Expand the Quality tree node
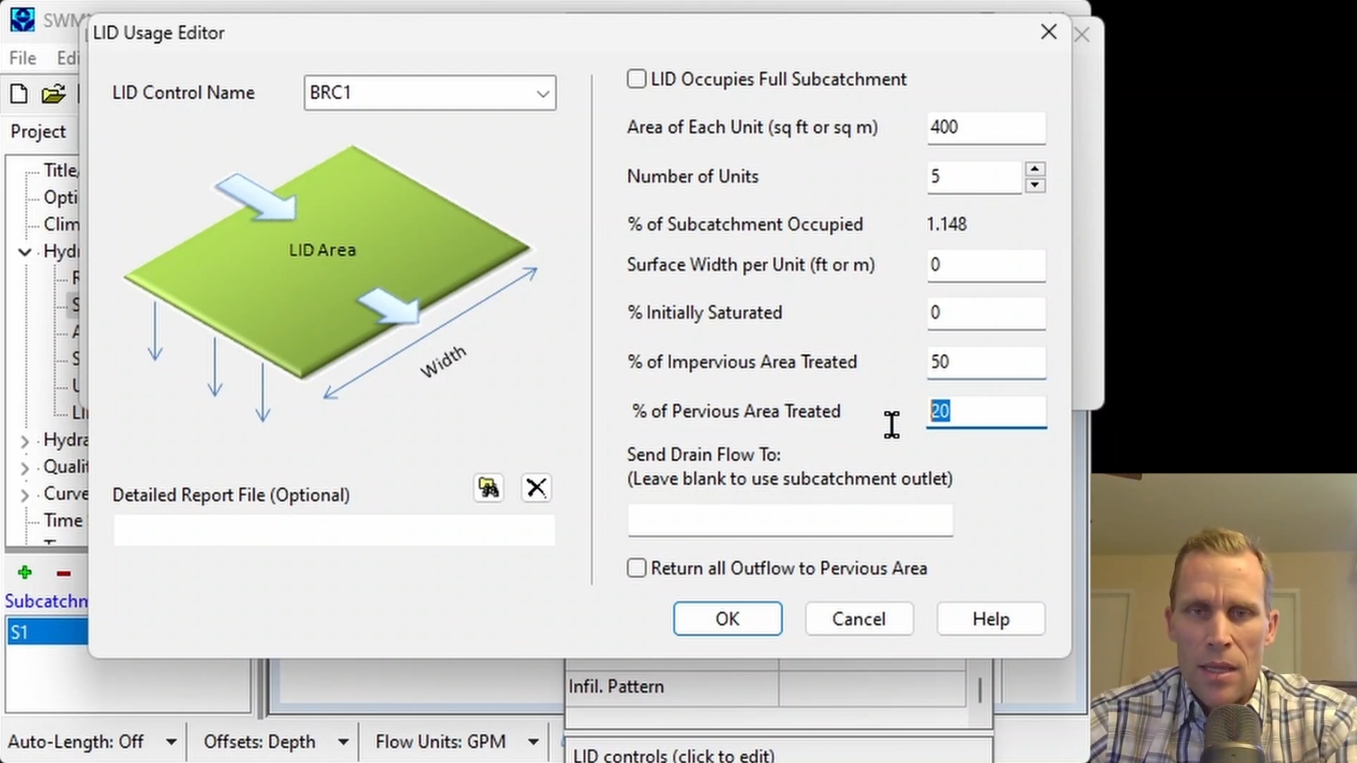 click(x=25, y=469)
